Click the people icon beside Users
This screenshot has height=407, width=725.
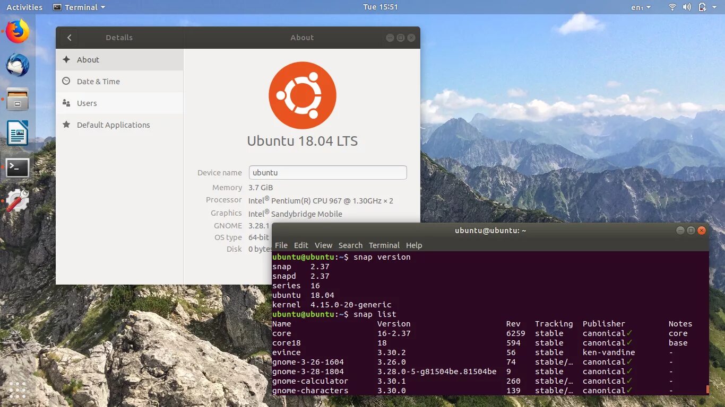click(66, 103)
